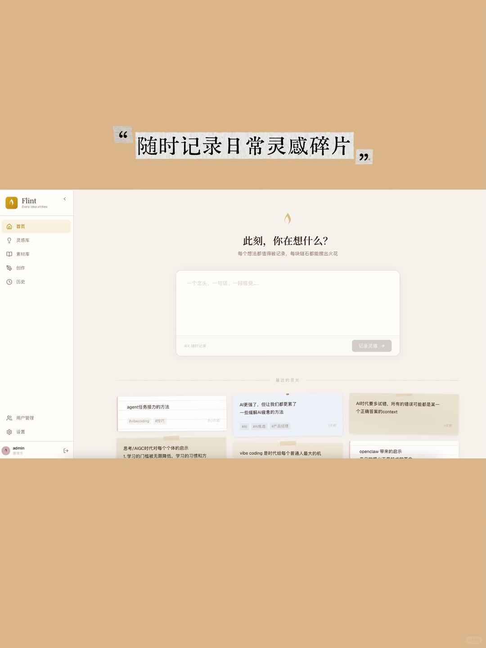Image resolution: width=486 pixels, height=648 pixels.
Task: Open the AI更强了 note card
Action: click(288, 415)
